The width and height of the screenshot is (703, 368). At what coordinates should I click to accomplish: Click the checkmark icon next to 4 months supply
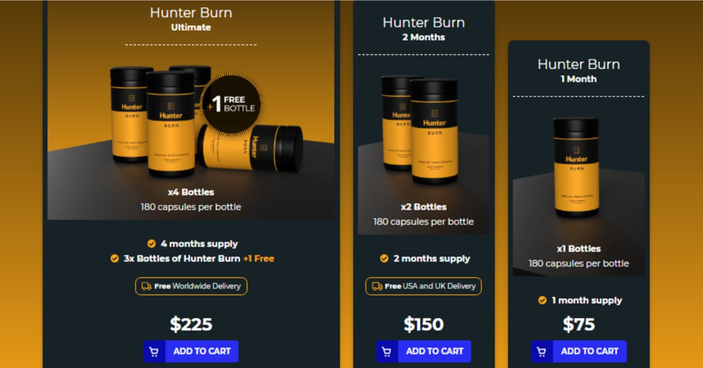pos(152,244)
